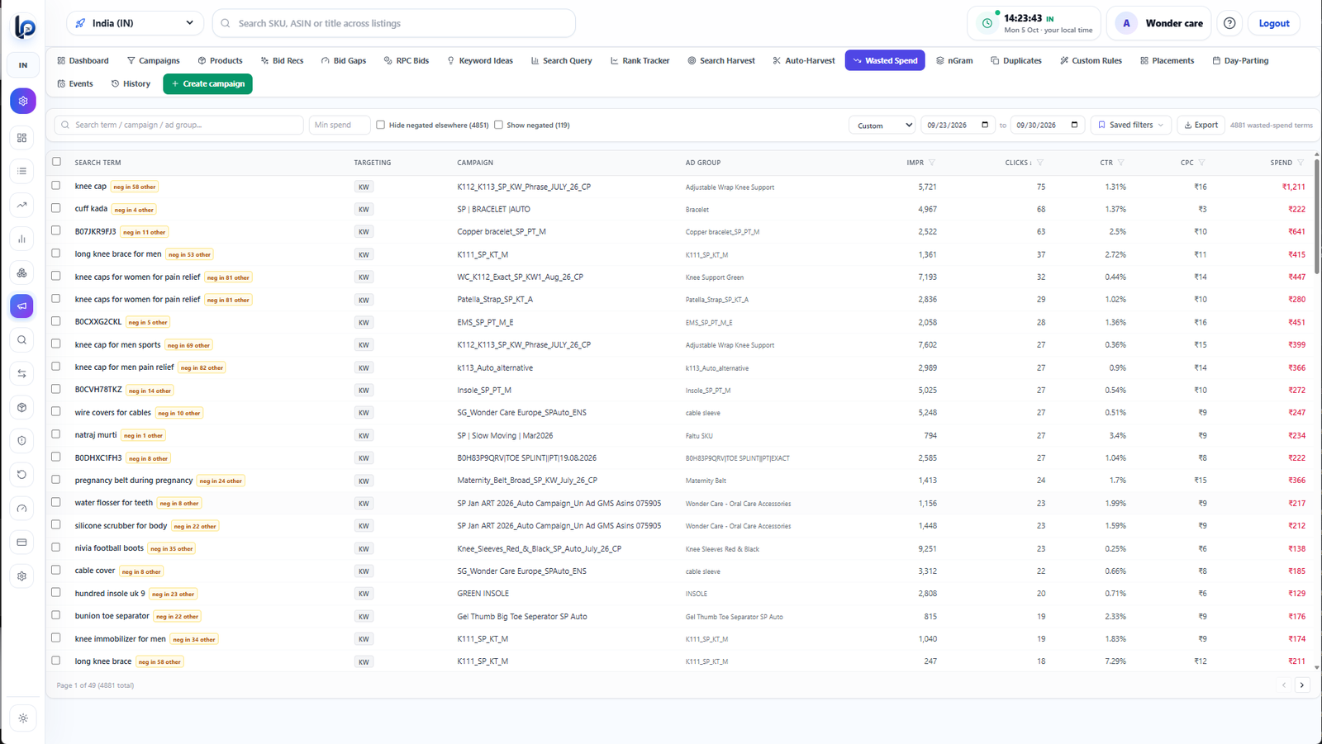
Task: Open the package box icon in the sidebar
Action: point(22,407)
